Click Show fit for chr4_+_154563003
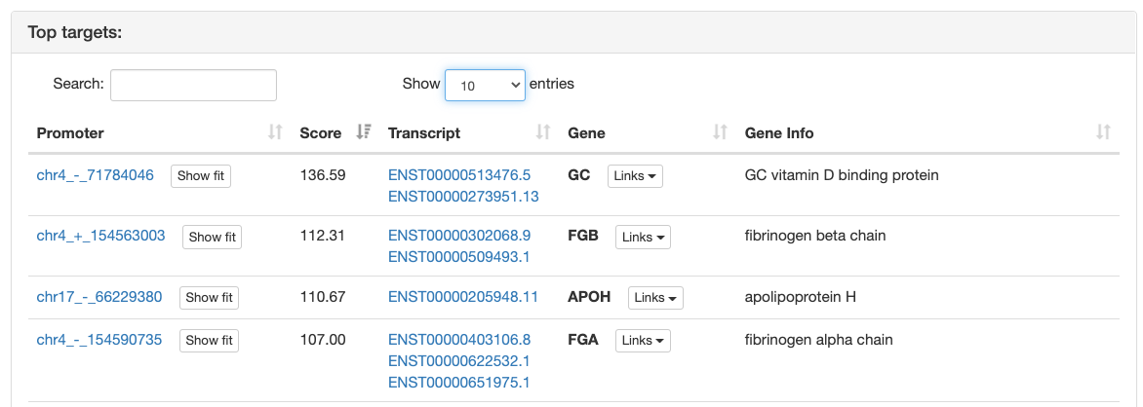The height and width of the screenshot is (407, 1143). pyautogui.click(x=212, y=237)
